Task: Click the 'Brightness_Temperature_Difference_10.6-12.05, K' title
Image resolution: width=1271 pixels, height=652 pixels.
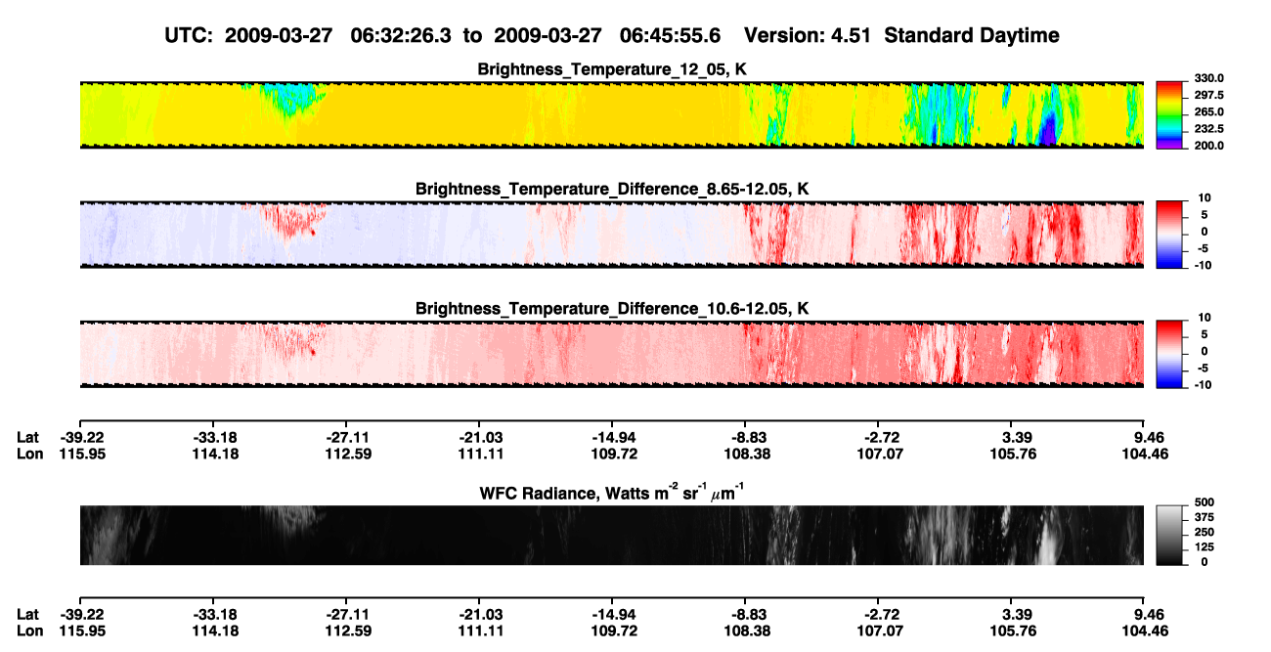Action: point(612,309)
